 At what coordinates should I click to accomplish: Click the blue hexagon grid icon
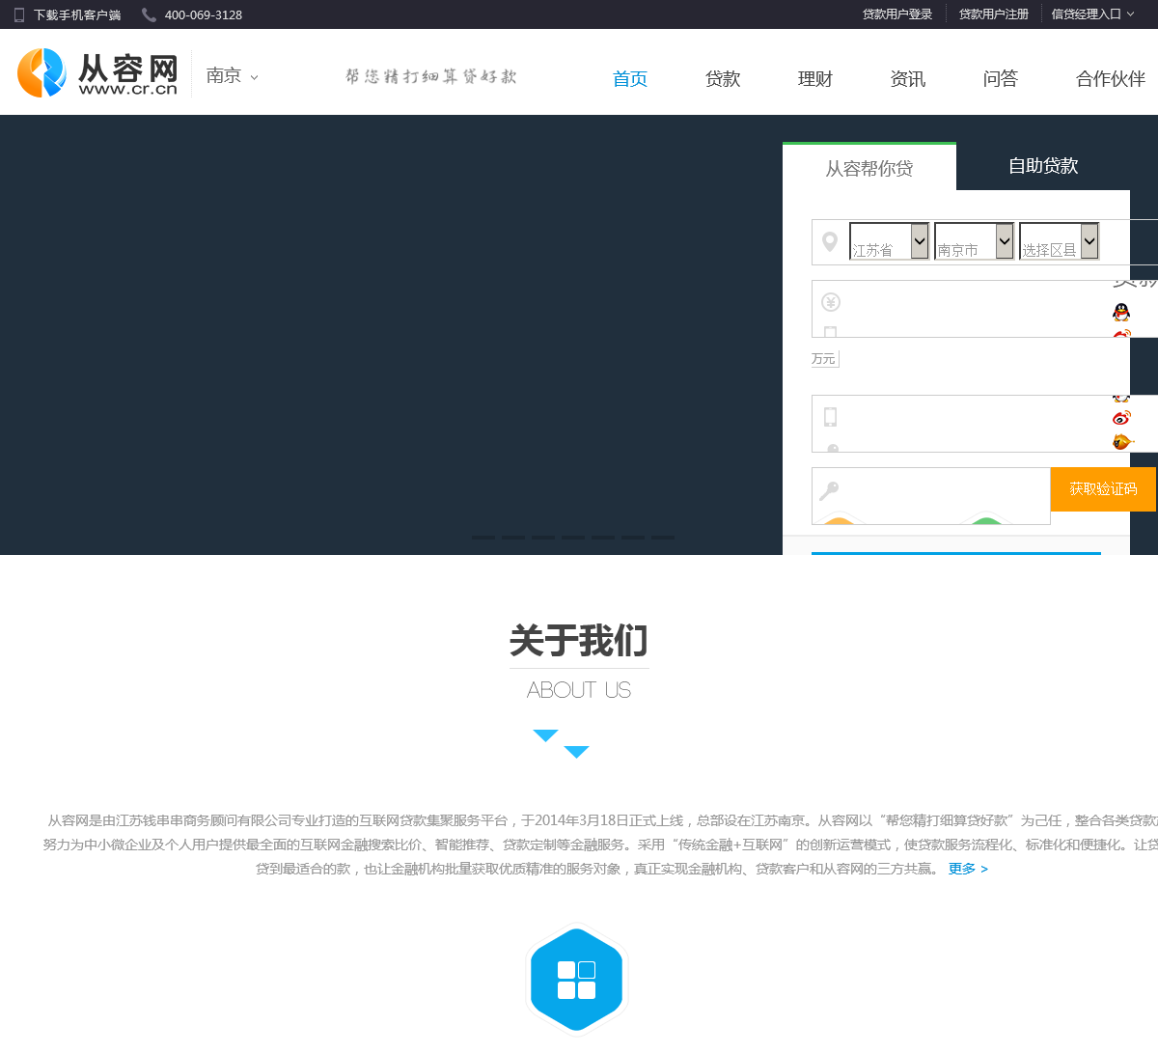point(576,980)
